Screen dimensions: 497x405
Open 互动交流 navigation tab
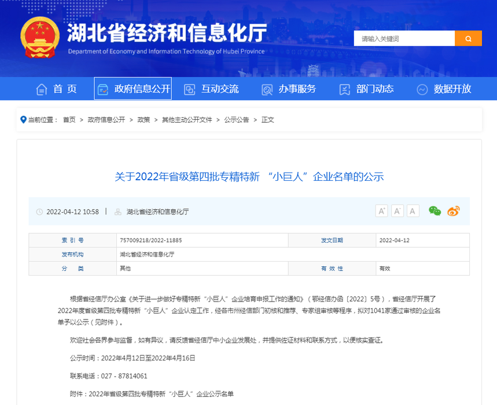click(x=220, y=89)
